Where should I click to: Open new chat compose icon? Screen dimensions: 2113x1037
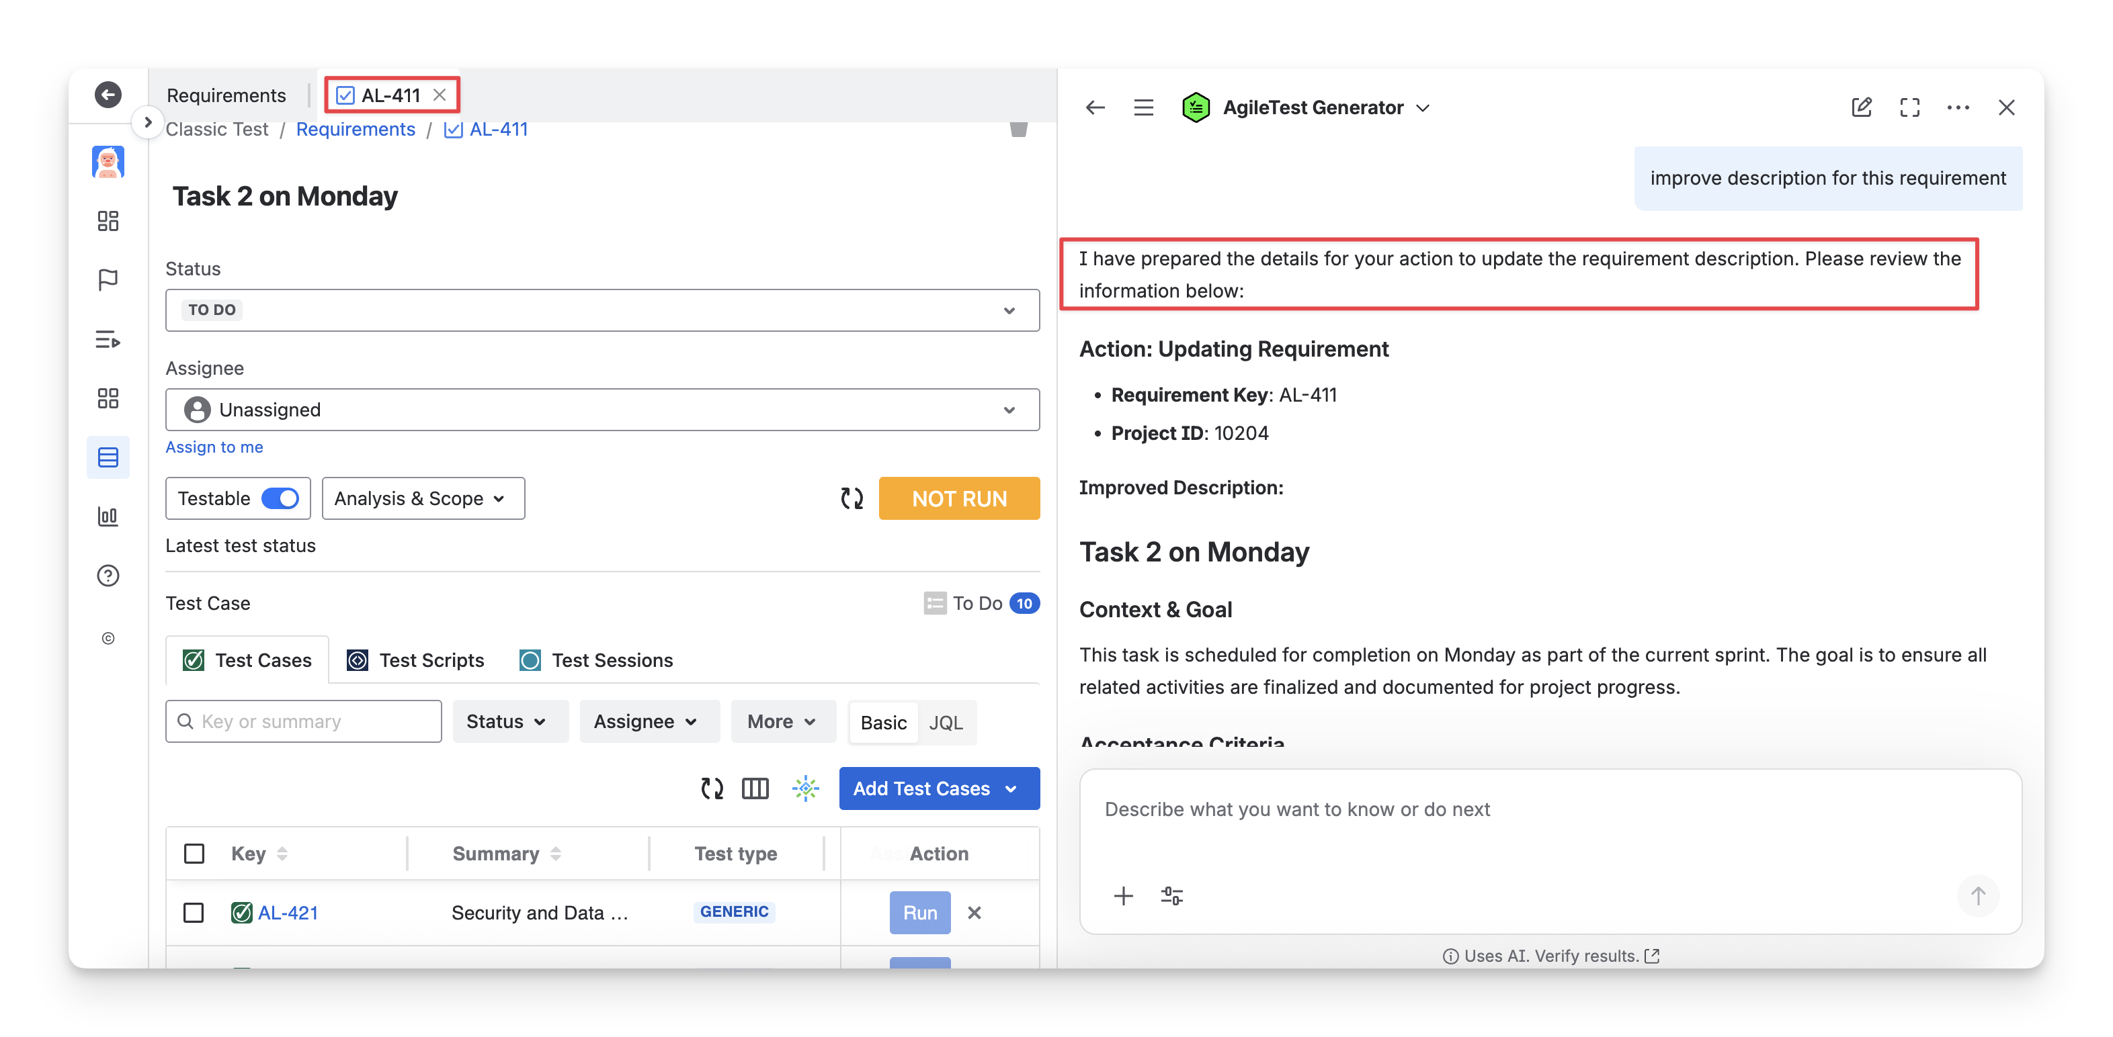(1861, 107)
